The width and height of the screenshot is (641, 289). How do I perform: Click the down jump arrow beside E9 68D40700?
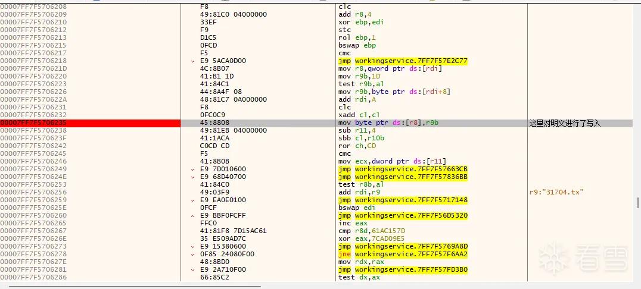(x=192, y=177)
